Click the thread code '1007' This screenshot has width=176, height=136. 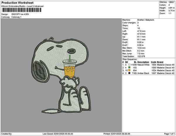click(154, 73)
